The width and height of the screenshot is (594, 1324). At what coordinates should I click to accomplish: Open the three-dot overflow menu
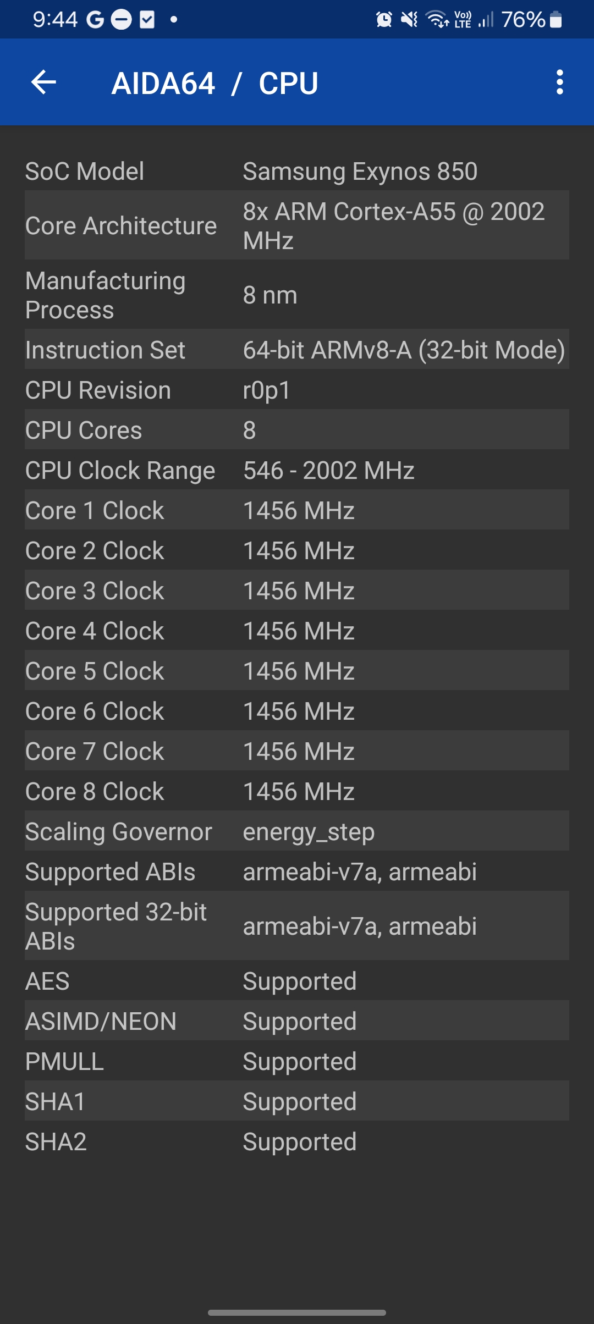[559, 82]
